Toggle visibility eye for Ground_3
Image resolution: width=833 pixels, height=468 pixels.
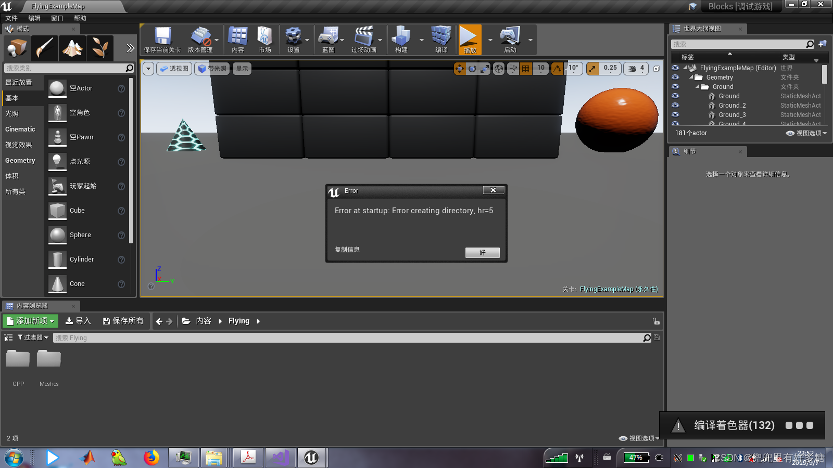coord(675,115)
